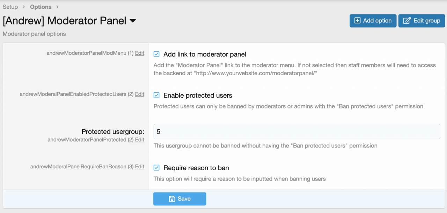The image size is (447, 213).
Task: Click the plus icon on Add option
Action: (357, 21)
